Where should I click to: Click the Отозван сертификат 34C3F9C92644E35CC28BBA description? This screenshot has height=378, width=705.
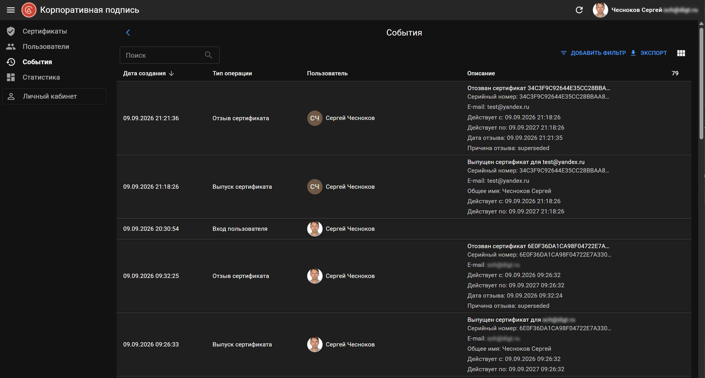(x=539, y=88)
